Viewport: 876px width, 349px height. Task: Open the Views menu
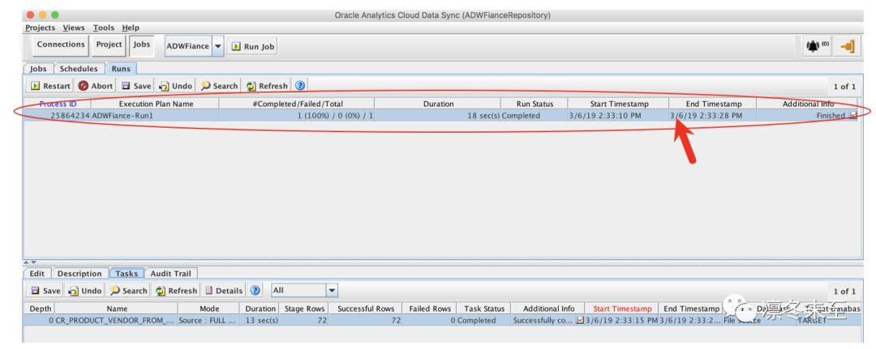coord(74,28)
